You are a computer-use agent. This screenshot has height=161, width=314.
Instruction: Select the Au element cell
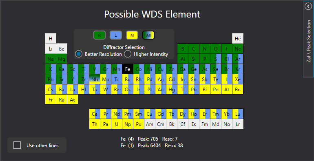(161, 90)
